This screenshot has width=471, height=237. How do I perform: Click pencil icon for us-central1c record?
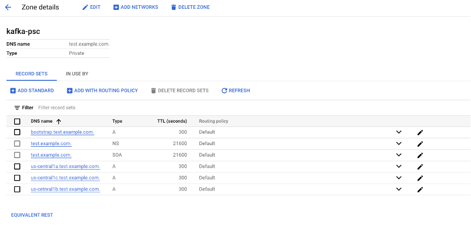420,179
